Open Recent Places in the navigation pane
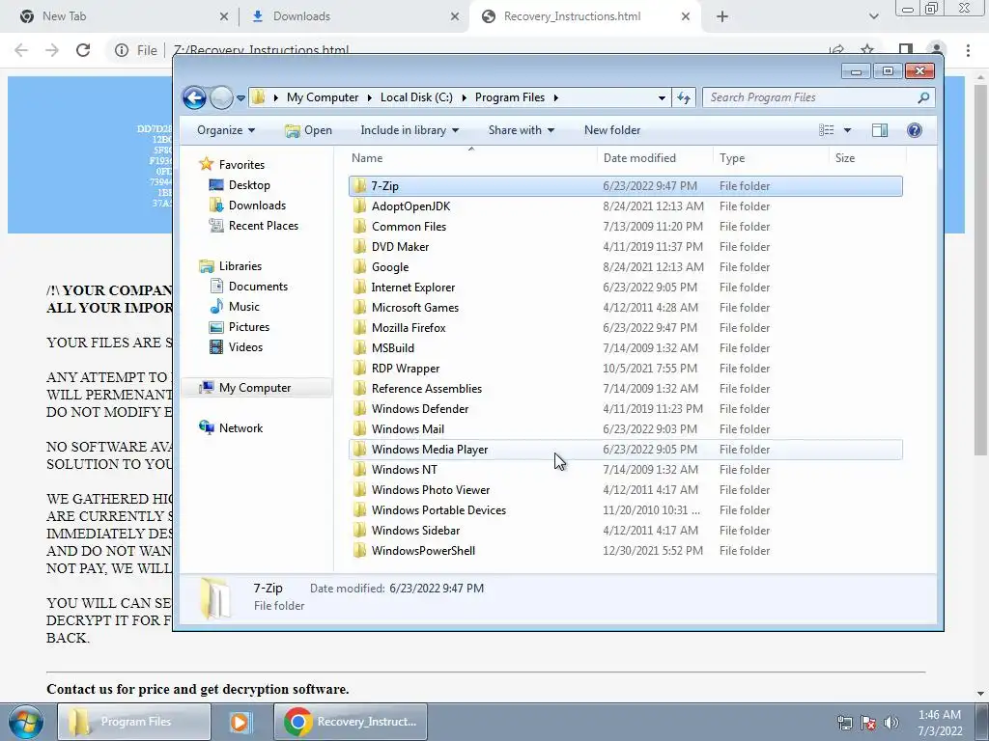 (x=264, y=226)
